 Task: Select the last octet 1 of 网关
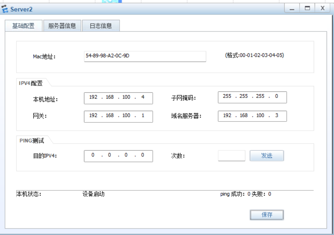(x=143, y=115)
